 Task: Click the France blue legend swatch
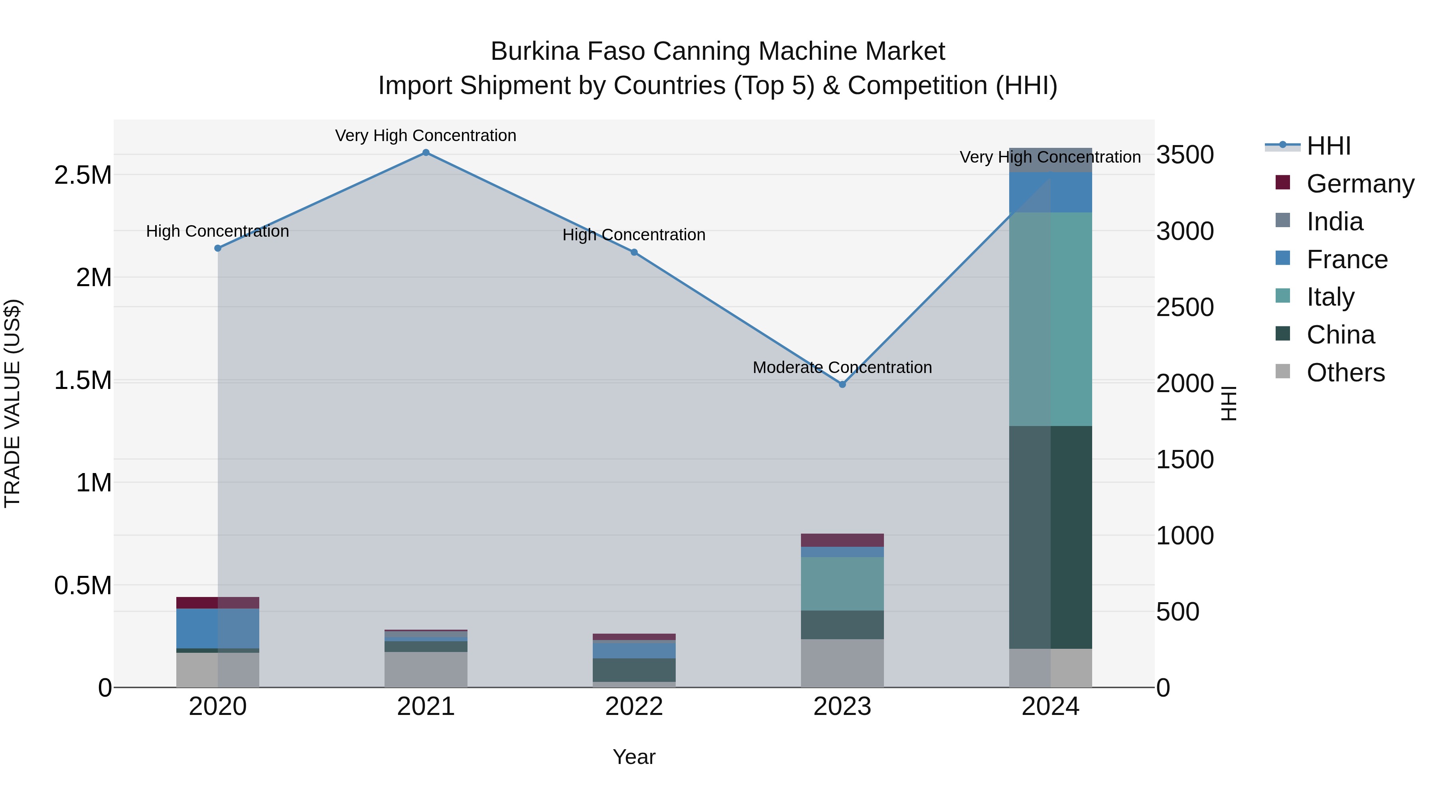click(1283, 257)
